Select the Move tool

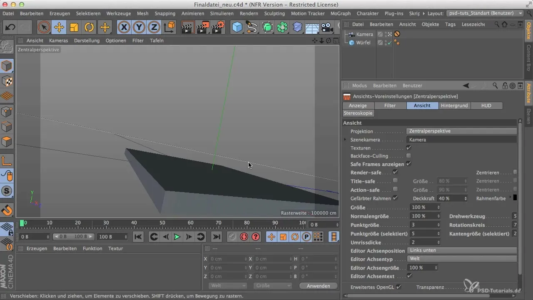pyautogui.click(x=59, y=28)
